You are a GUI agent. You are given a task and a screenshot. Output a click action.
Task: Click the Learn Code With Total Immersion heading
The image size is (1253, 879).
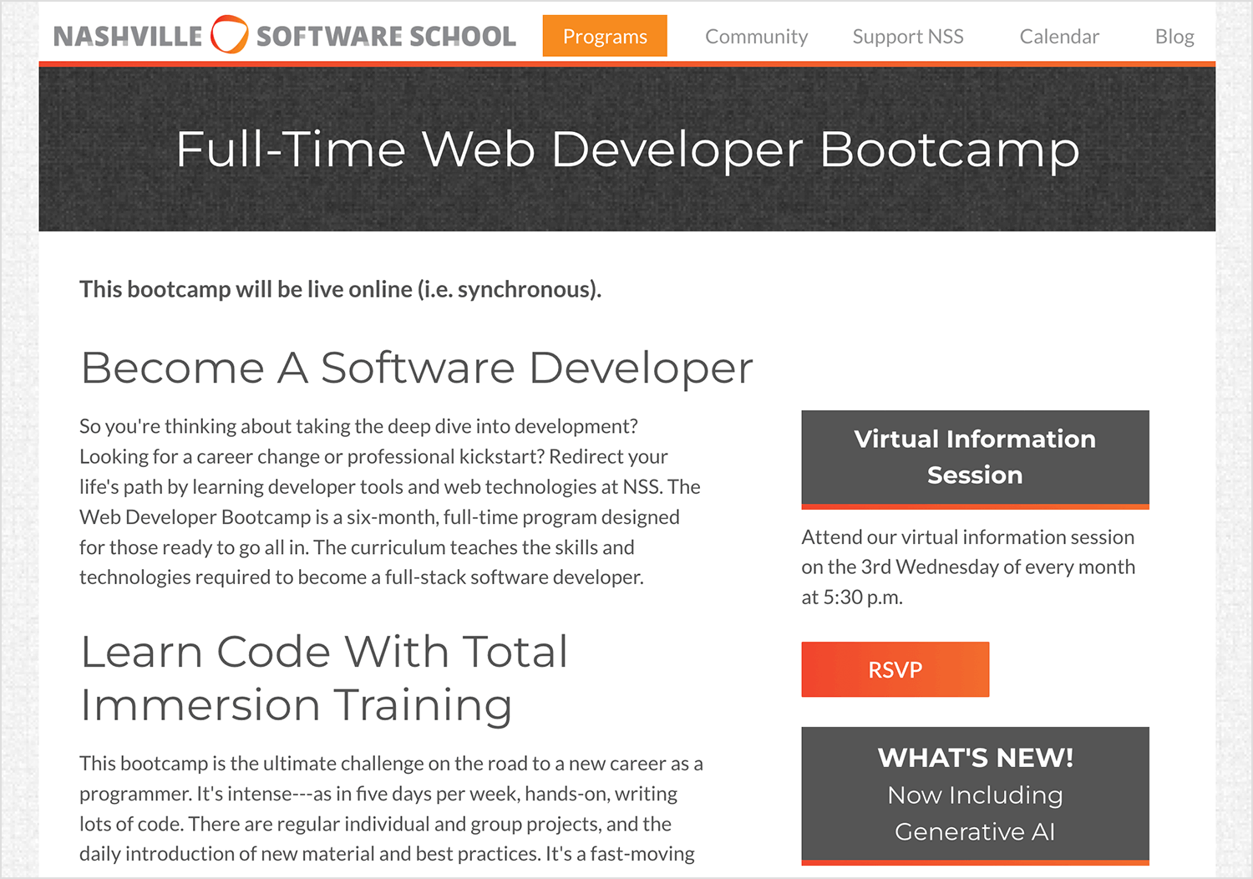(324, 678)
